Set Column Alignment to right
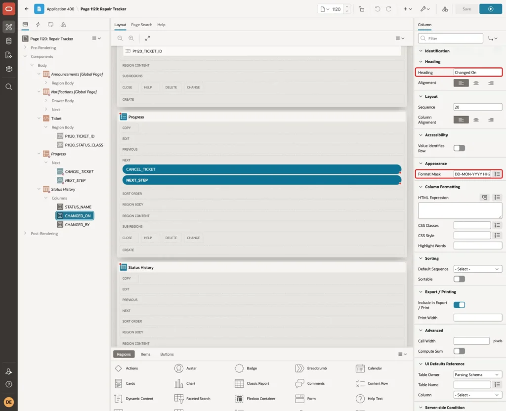This screenshot has width=506, height=411. click(491, 120)
